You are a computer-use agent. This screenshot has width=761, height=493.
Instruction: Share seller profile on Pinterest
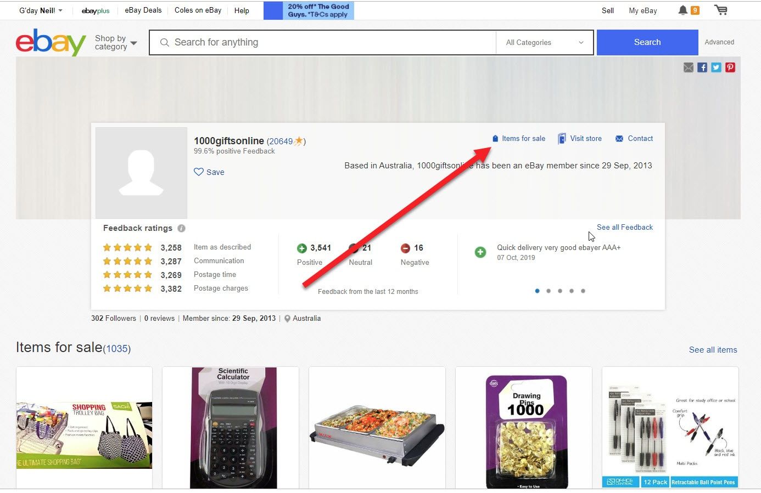(x=730, y=67)
